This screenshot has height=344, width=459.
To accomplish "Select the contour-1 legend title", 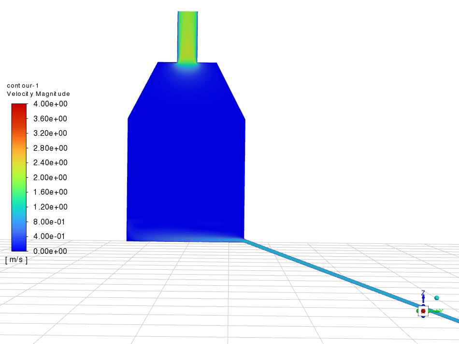I will click(23, 85).
